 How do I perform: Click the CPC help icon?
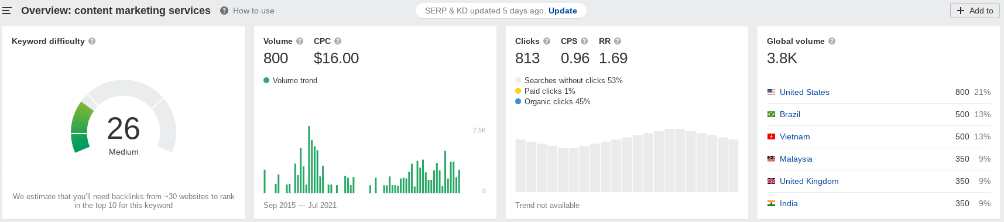(x=338, y=41)
